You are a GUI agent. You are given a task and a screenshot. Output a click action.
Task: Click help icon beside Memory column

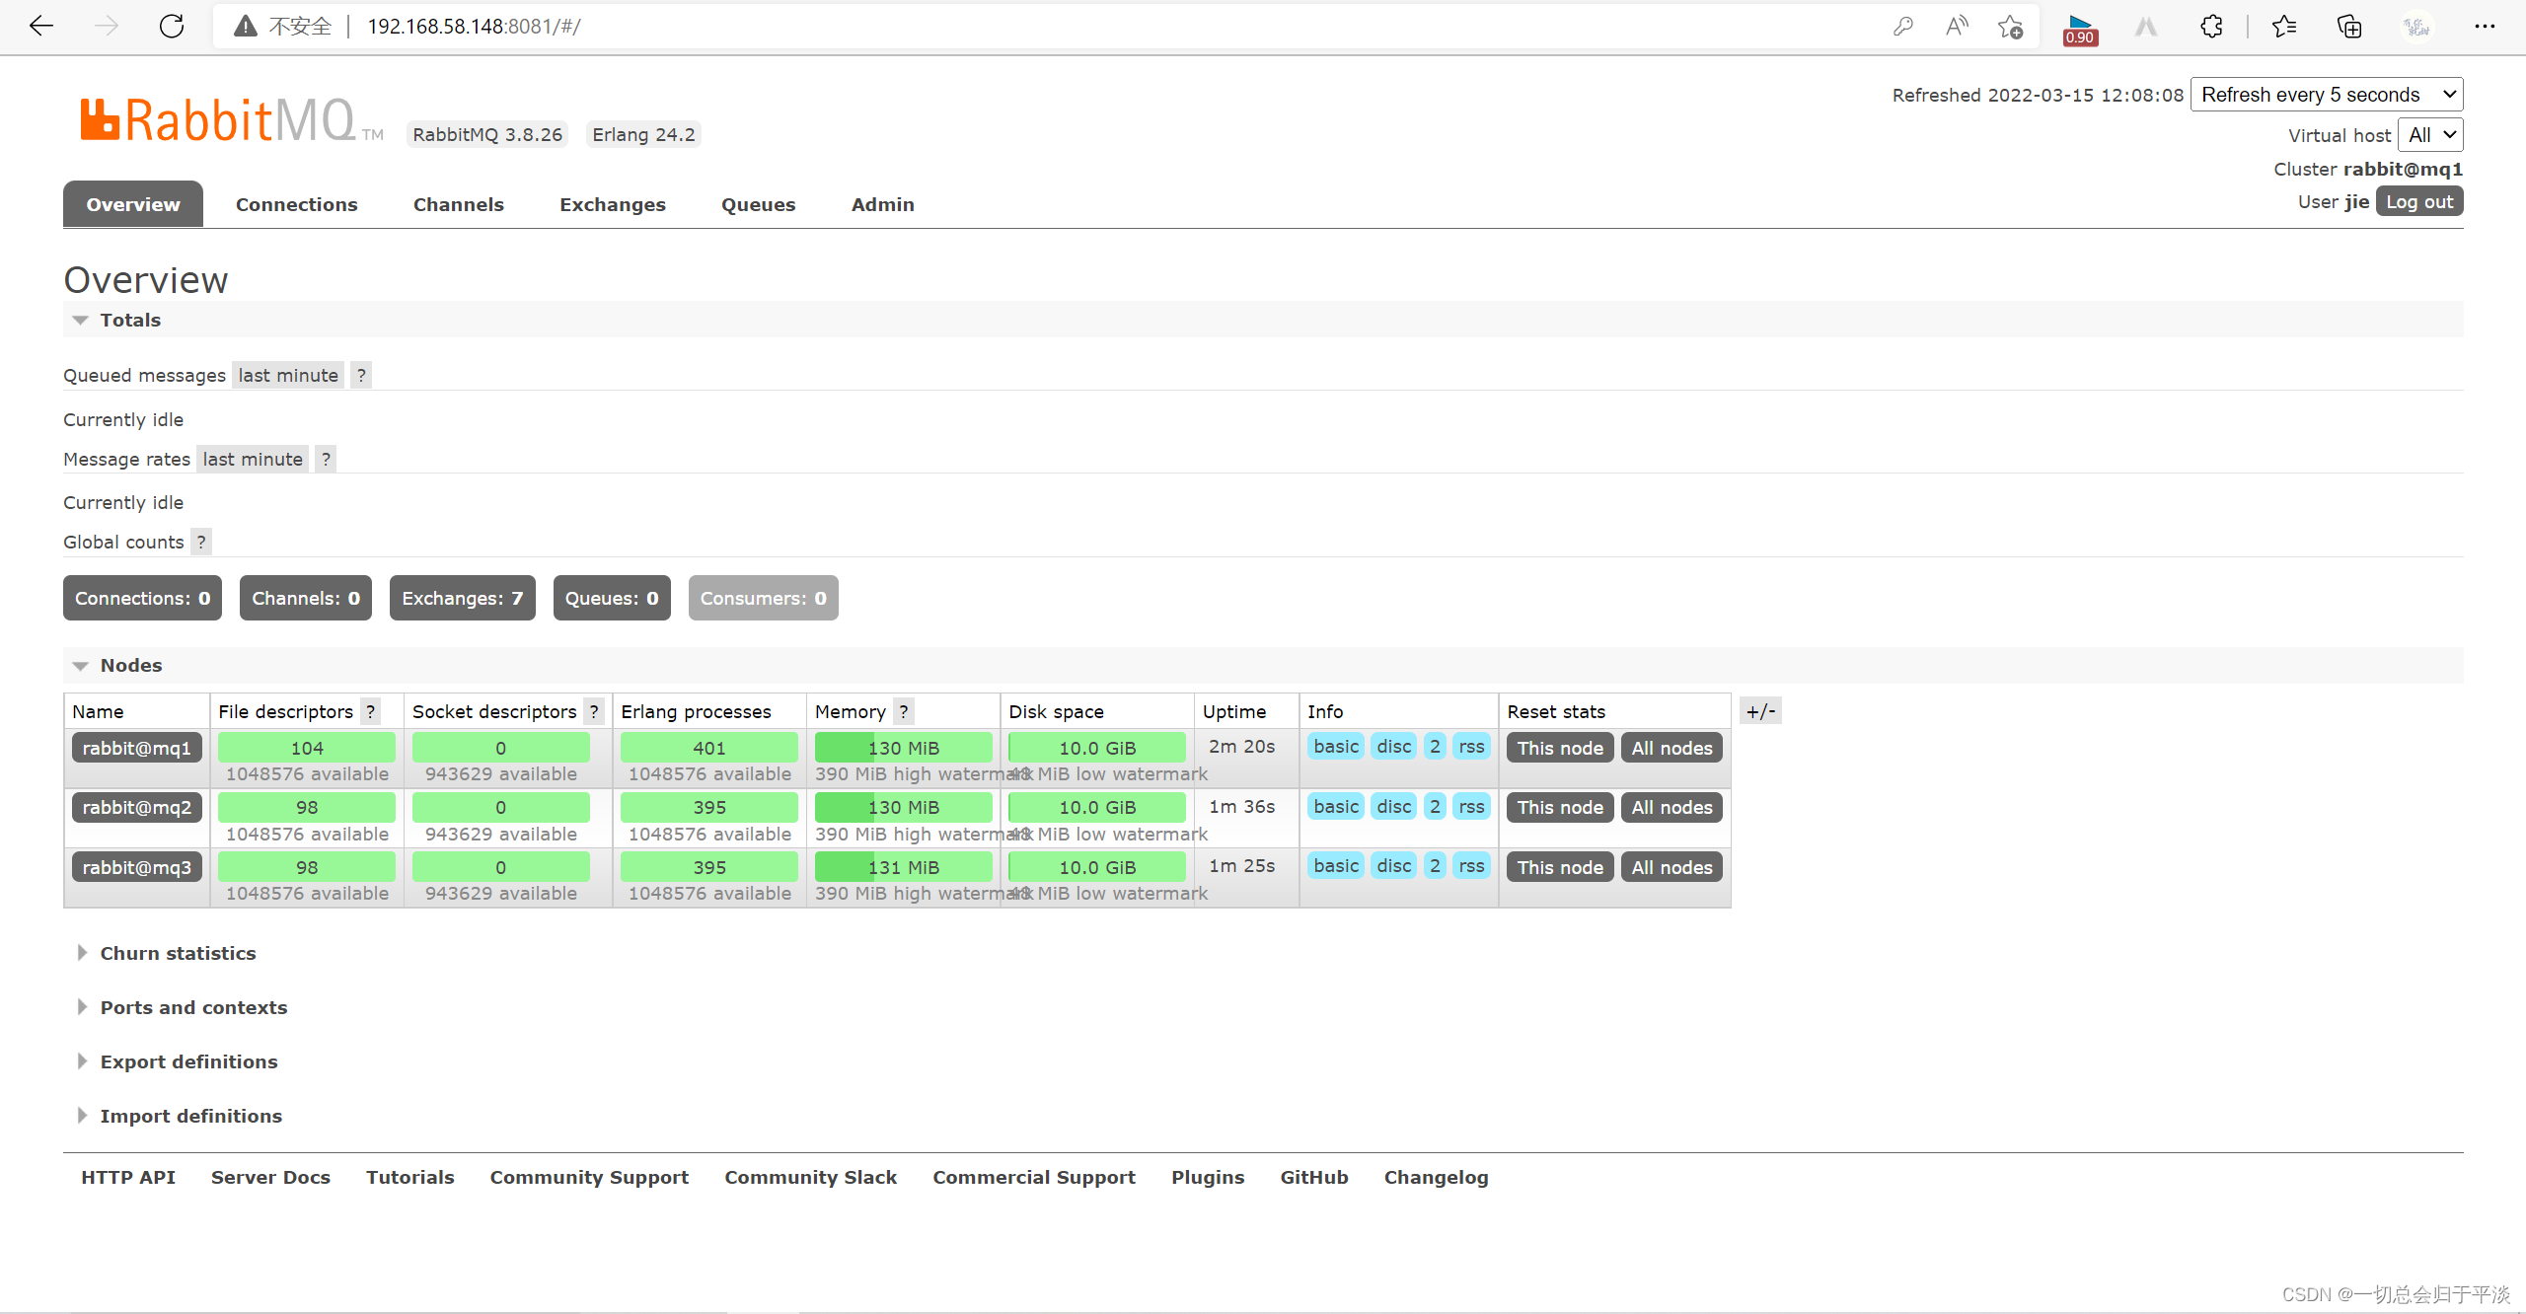(903, 712)
